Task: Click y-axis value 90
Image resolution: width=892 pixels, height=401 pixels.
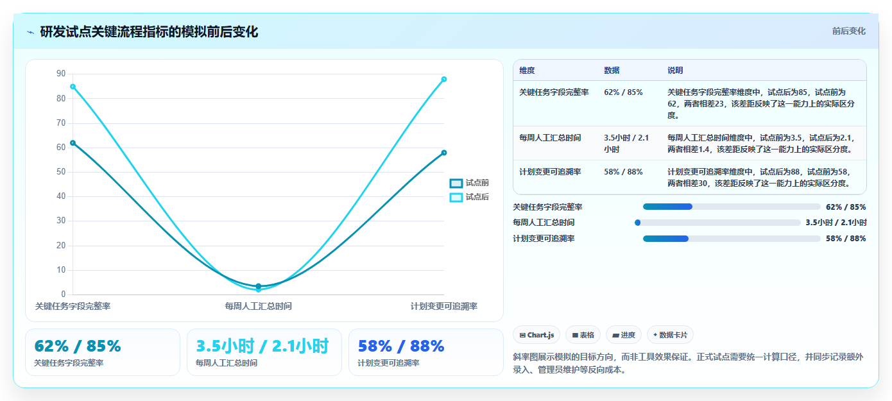Action: pos(61,74)
